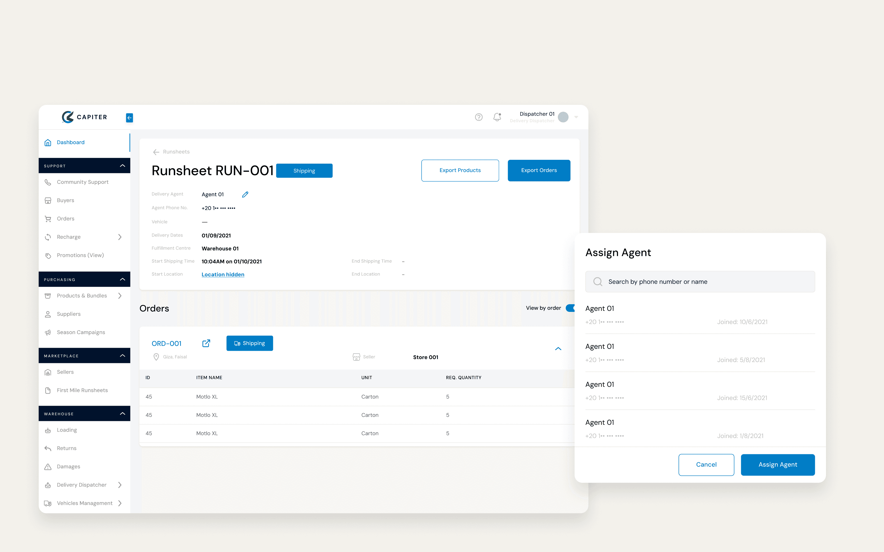The image size is (884, 552).
Task: Expand the Recharge submenu chevron
Action: (x=120, y=237)
